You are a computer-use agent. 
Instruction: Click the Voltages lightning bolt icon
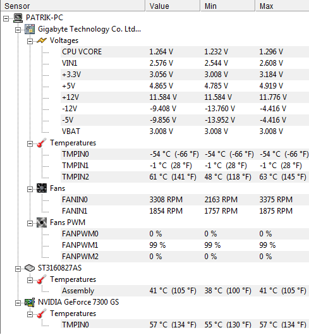[x=42, y=40]
